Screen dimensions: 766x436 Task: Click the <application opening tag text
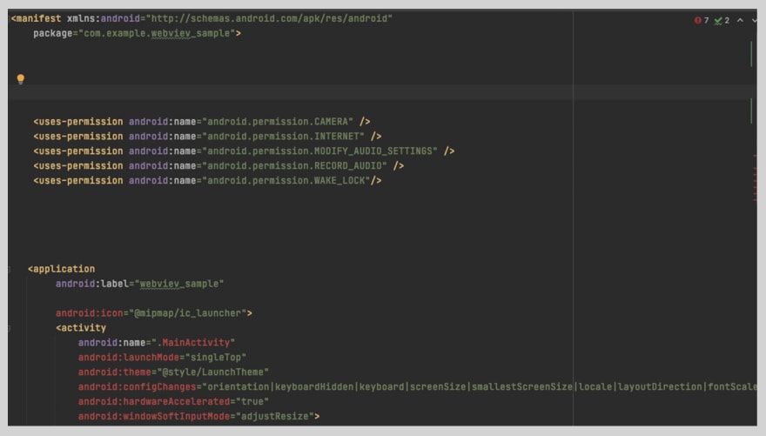click(x=62, y=269)
